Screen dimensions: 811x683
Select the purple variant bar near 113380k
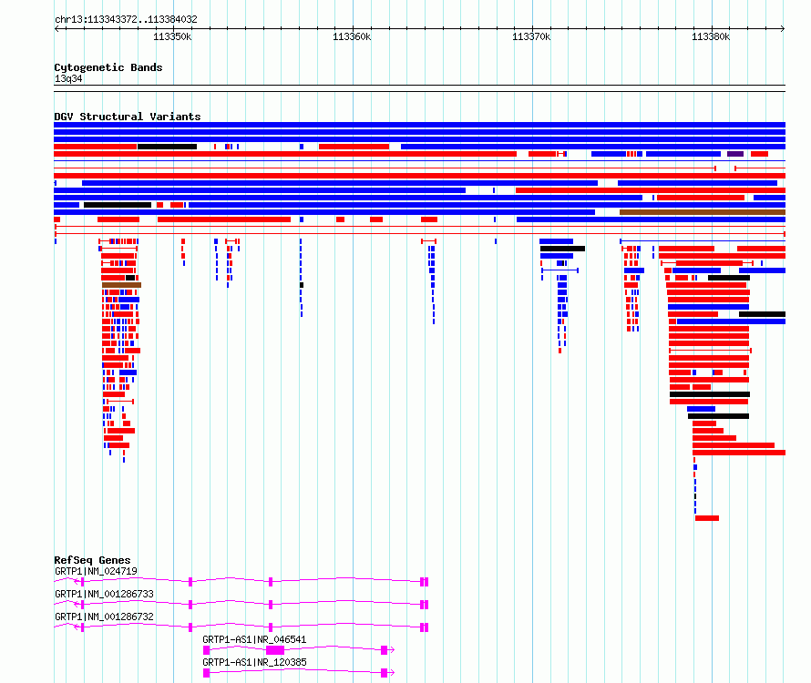tap(735, 154)
